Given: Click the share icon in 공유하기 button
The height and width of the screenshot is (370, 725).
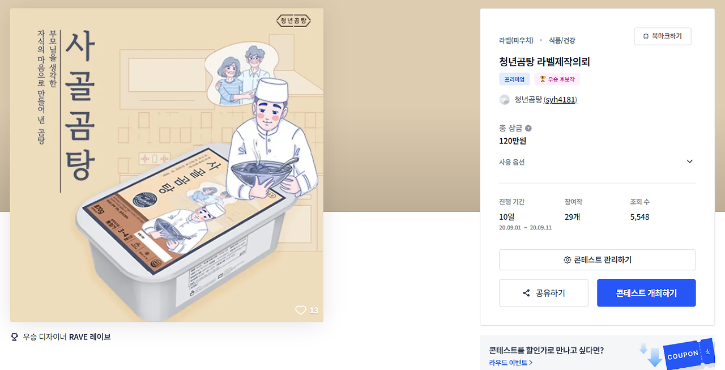Looking at the screenshot, I should 526,293.
